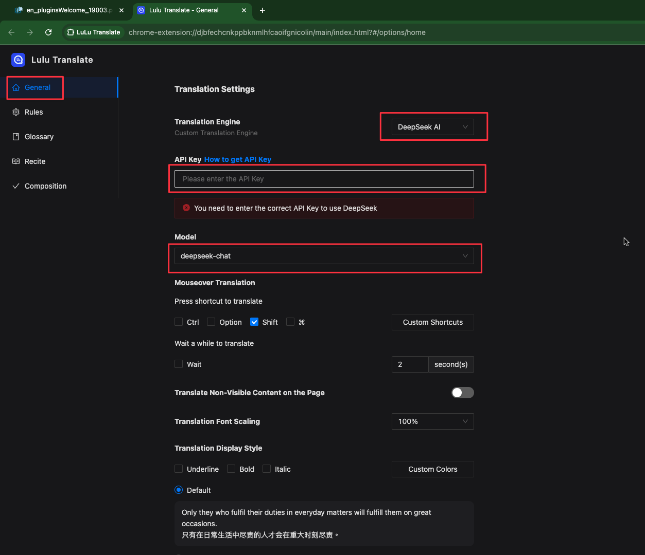The image size is (645, 555).
Task: Reload the page with the refresh icon
Action: pyautogui.click(x=48, y=32)
